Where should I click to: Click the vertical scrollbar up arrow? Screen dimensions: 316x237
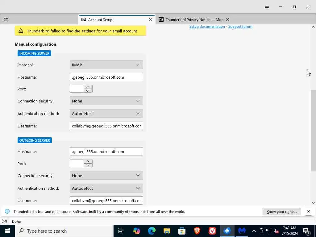(313, 27)
